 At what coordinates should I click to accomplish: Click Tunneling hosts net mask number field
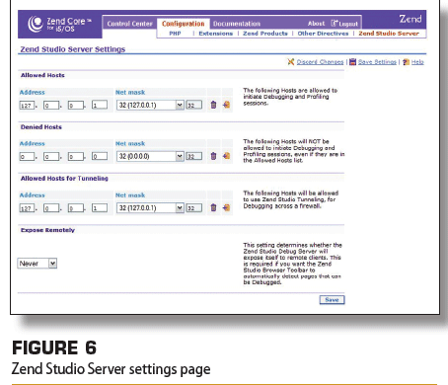coord(194,208)
